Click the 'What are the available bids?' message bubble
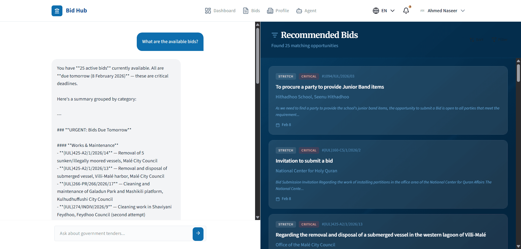This screenshot has width=521, height=249. coord(170,42)
